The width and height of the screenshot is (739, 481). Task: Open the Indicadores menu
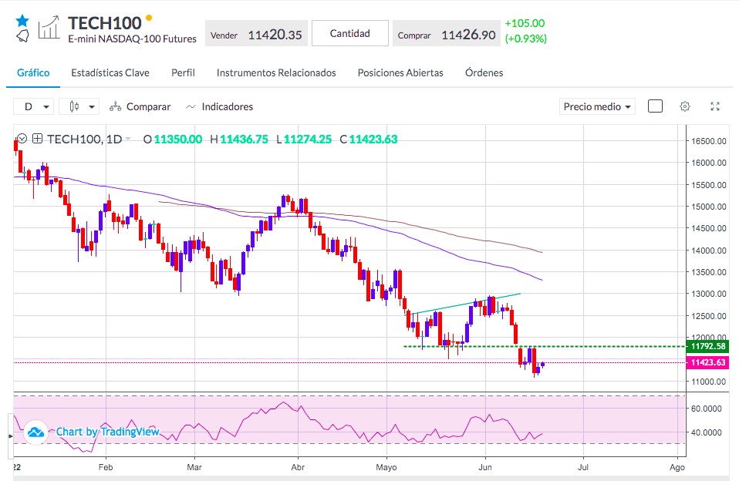(x=220, y=107)
